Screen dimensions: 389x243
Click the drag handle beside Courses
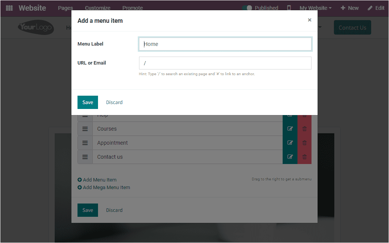85,128
